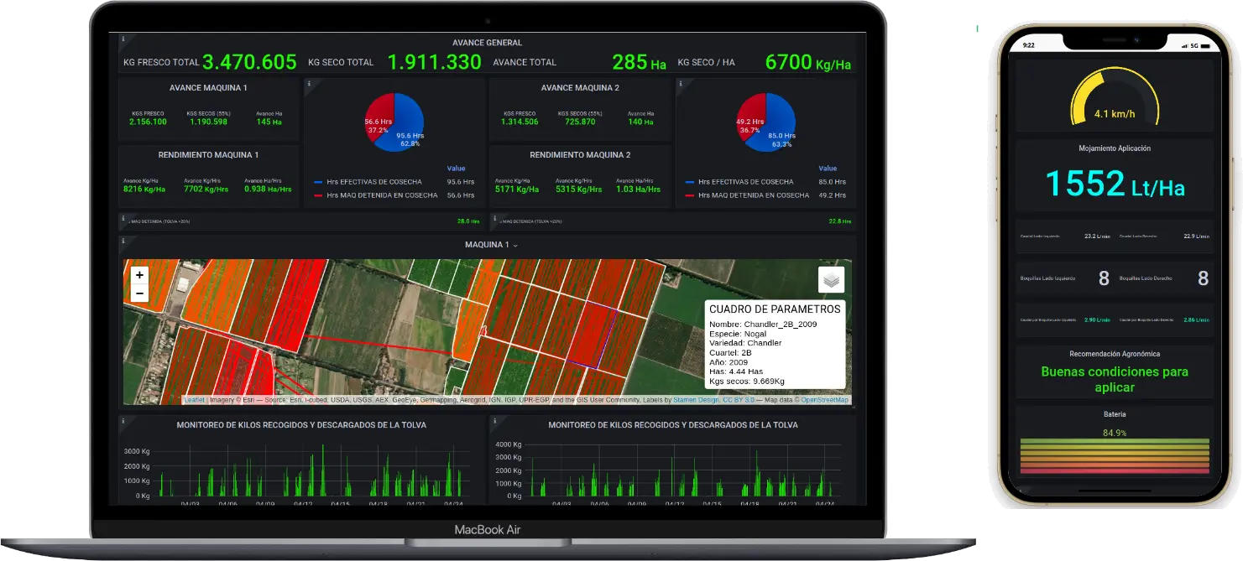Click the 6700 Kg/Ha value

808,62
